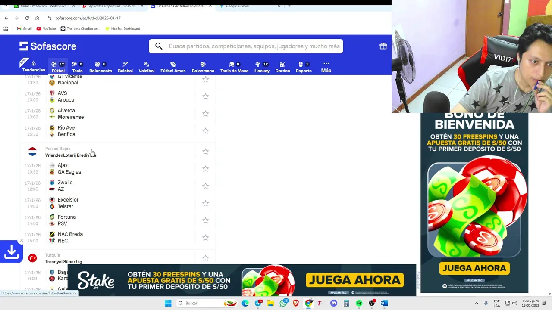Select the Béisbol sport icon
The height and width of the screenshot is (310, 552).
coord(125,66)
